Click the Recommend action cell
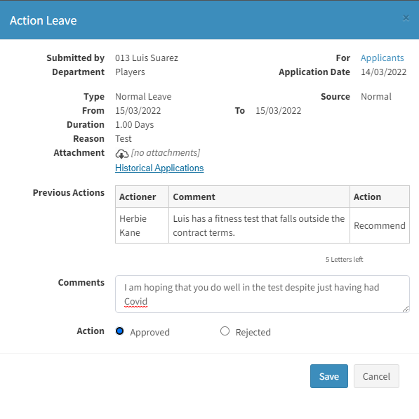This screenshot has height=419, width=419. coord(380,225)
